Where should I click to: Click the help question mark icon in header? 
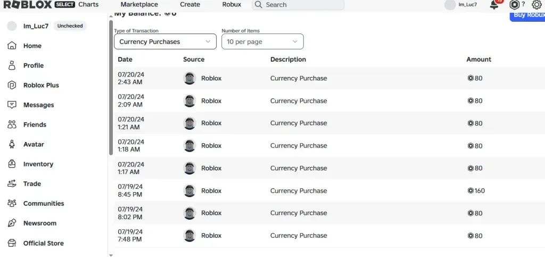tap(524, 4)
